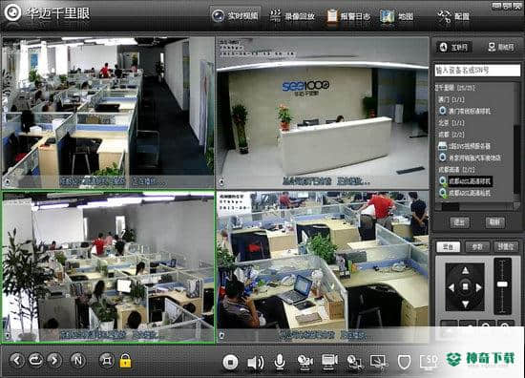The height and width of the screenshot is (378, 525).
Task: Select the presets (预置位) tab in control panel
Action: (x=506, y=247)
